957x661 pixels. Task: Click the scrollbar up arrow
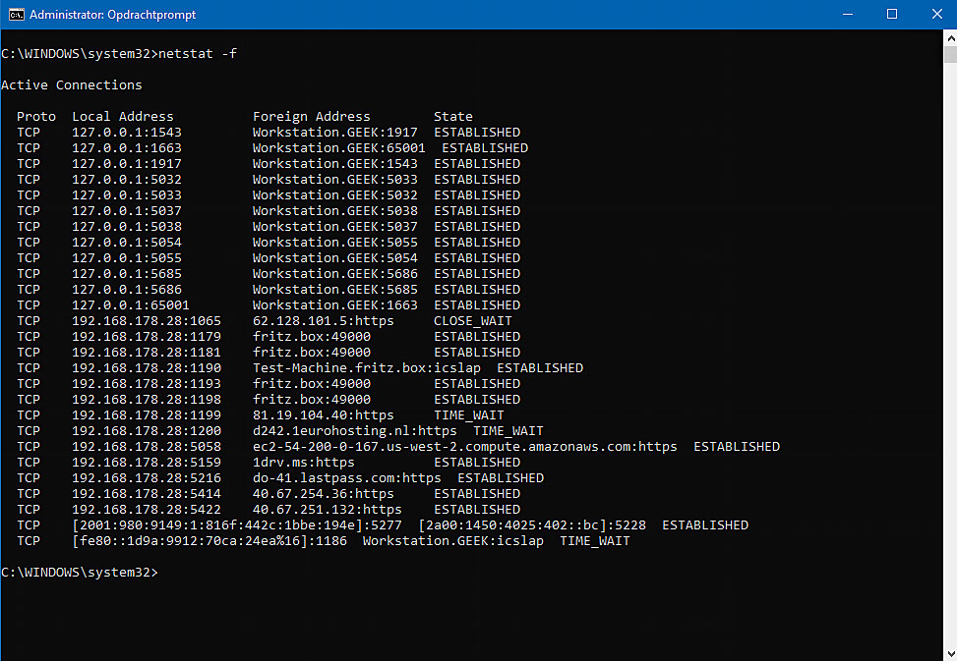coord(950,37)
